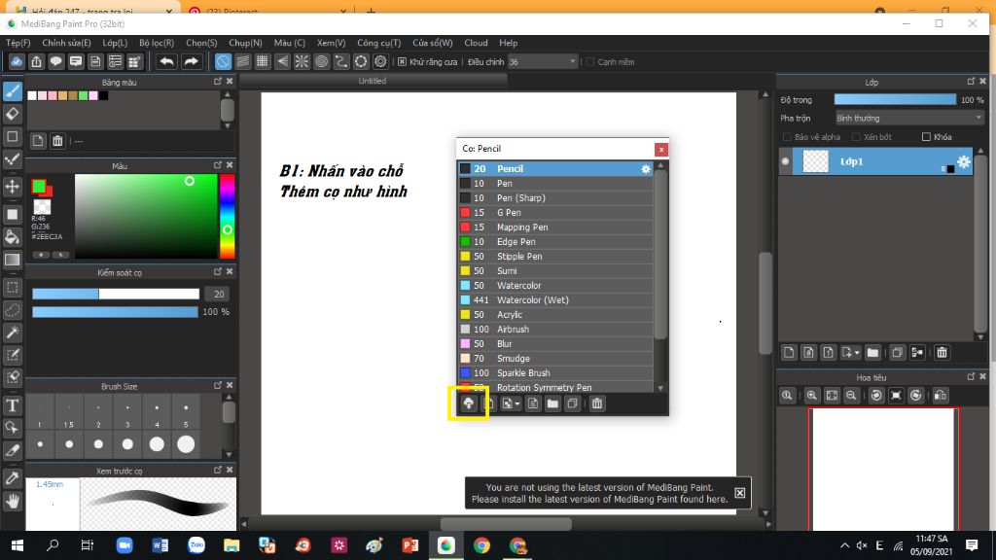The width and height of the screenshot is (996, 560).
Task: Toggle the Xén bớt checkbox
Action: point(856,137)
